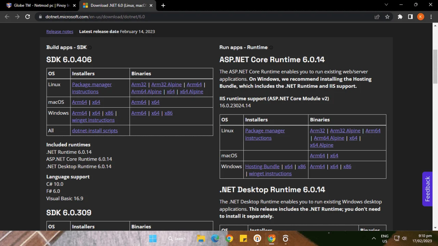Open the profile avatar K
This screenshot has width=438, height=246.
point(421,16)
